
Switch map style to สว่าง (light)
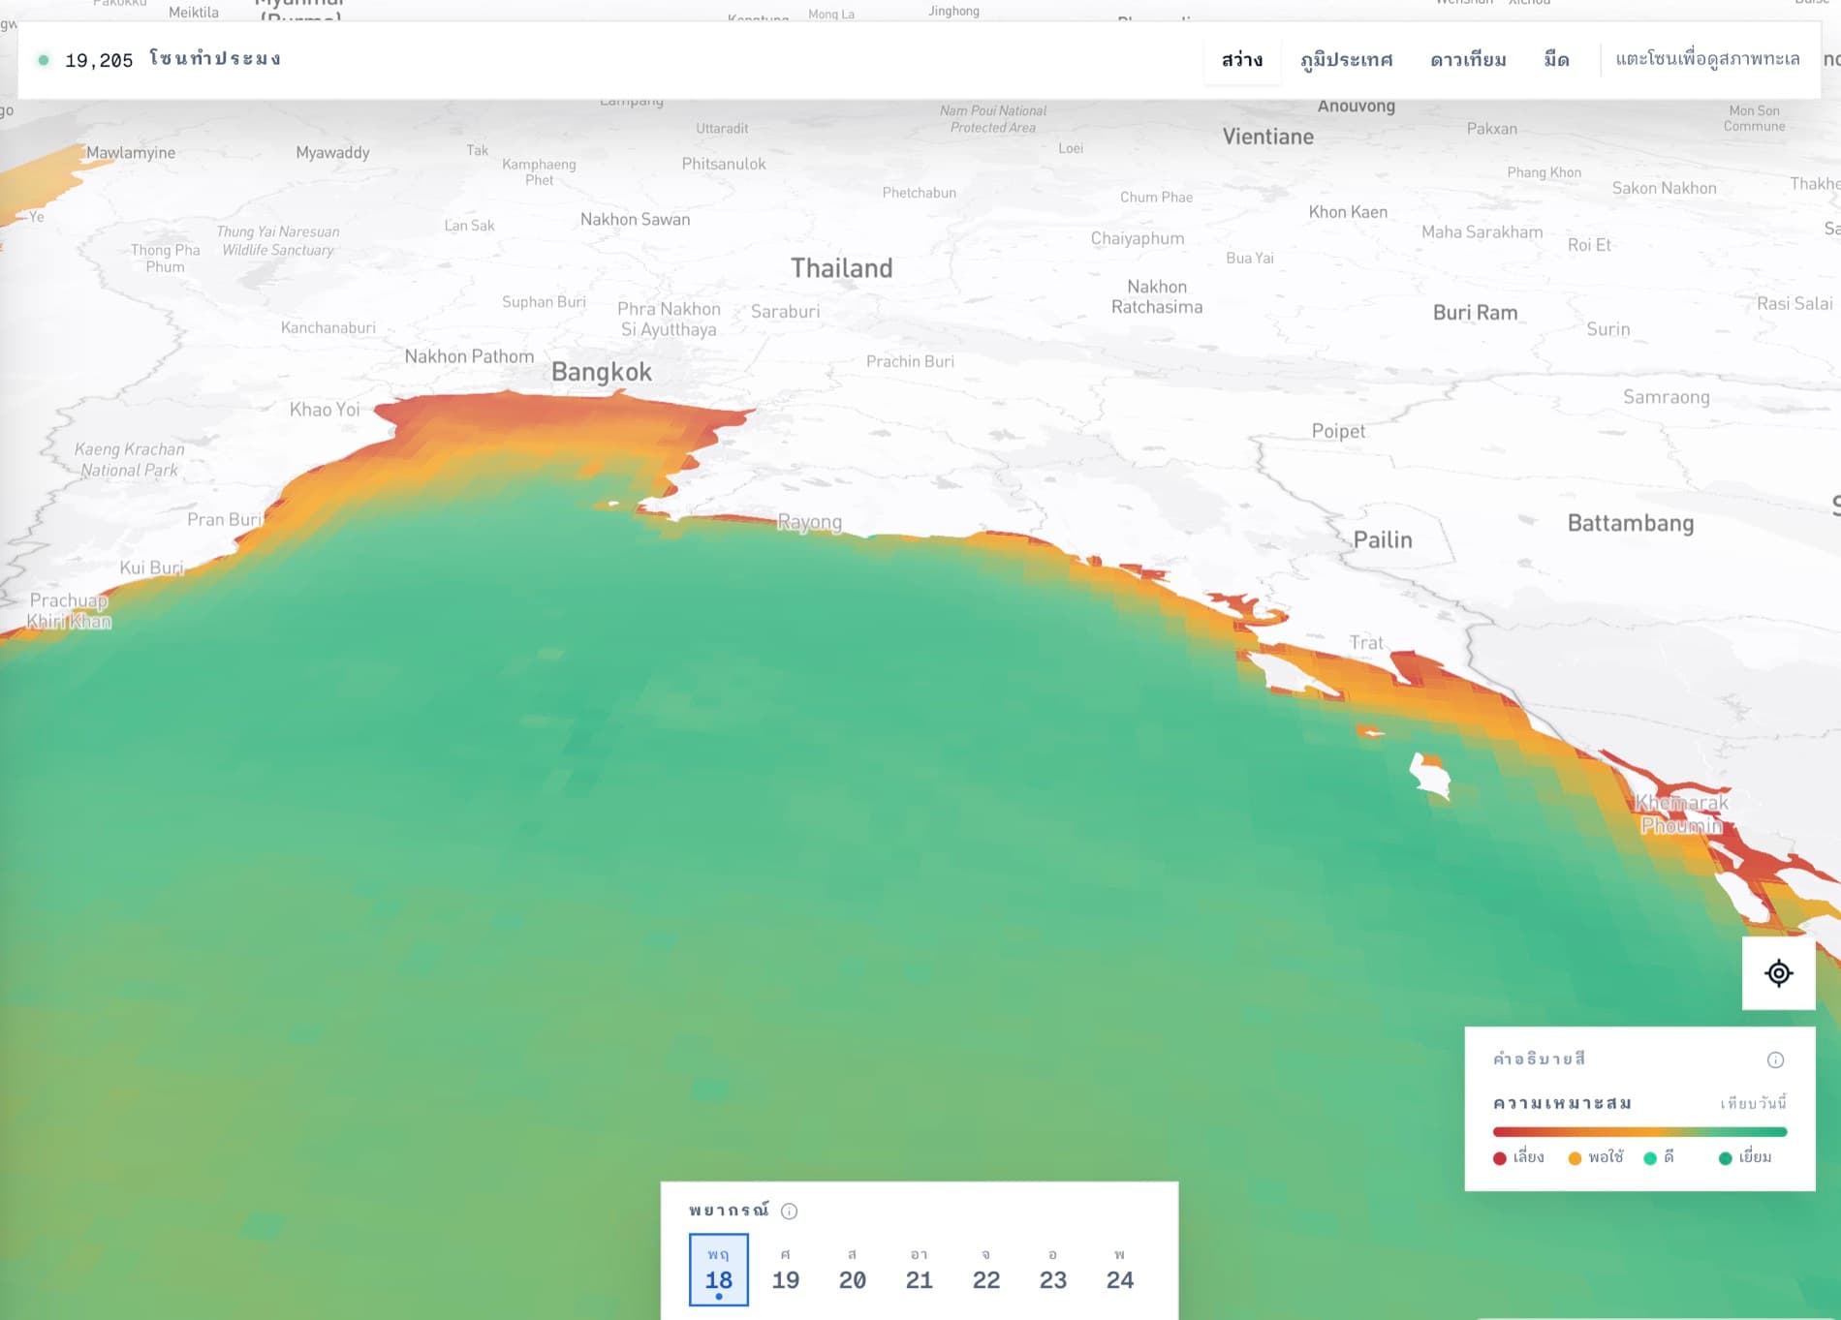coord(1242,60)
